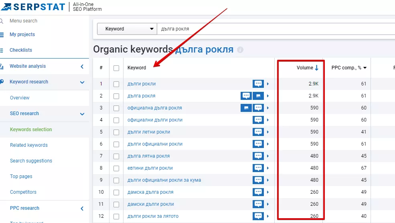Open keyword link официална дълга рокля
This screenshot has width=395, height=223.
click(155, 108)
